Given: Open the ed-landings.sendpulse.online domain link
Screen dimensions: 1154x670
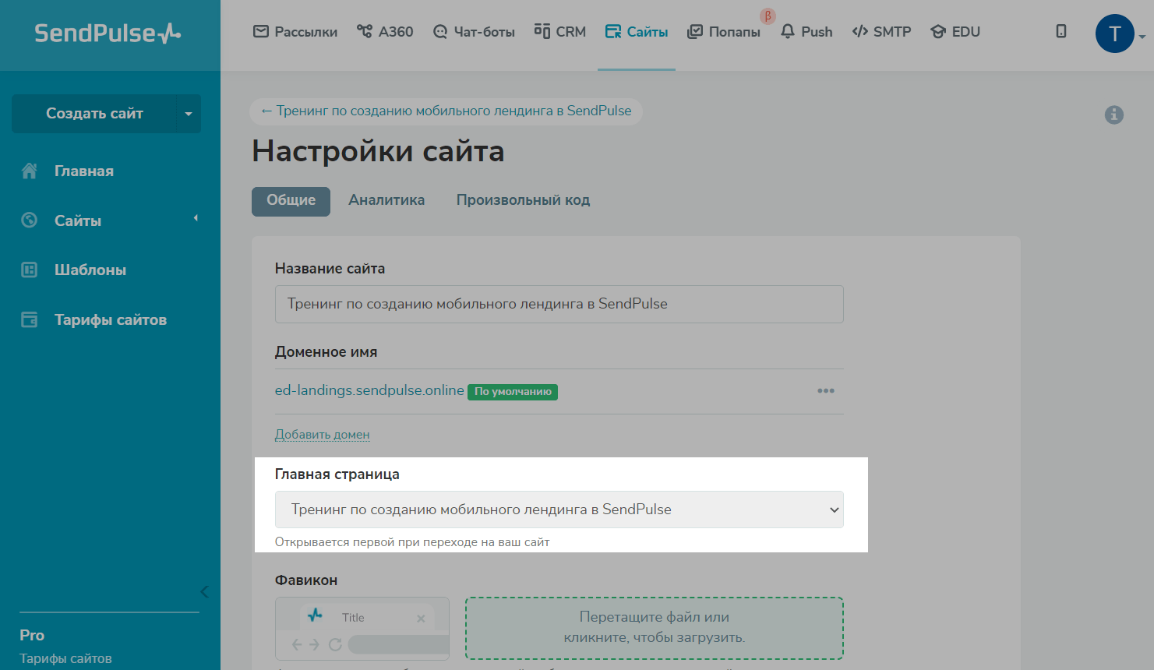Looking at the screenshot, I should [x=369, y=390].
